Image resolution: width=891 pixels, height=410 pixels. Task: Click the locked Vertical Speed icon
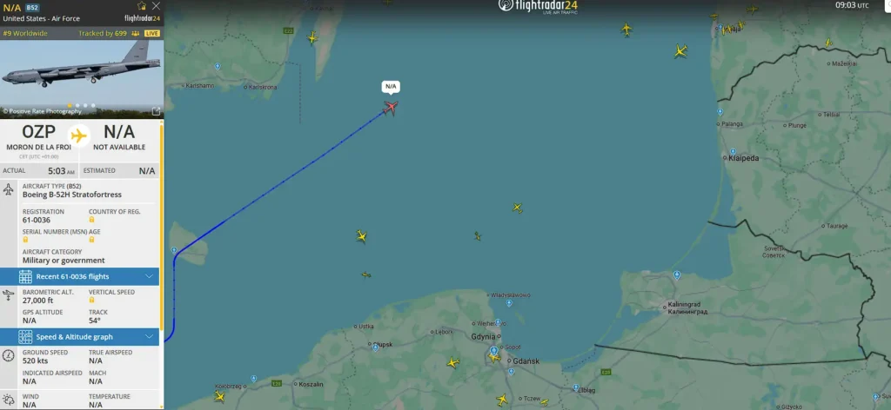tap(91, 300)
